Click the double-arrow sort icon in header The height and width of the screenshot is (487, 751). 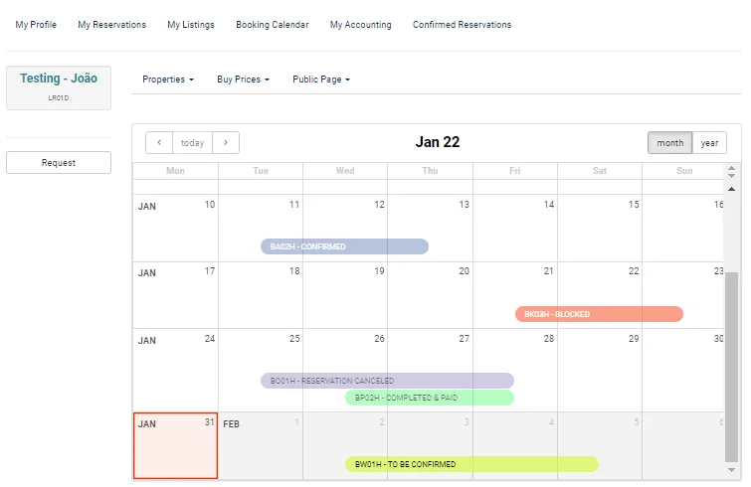(731, 172)
